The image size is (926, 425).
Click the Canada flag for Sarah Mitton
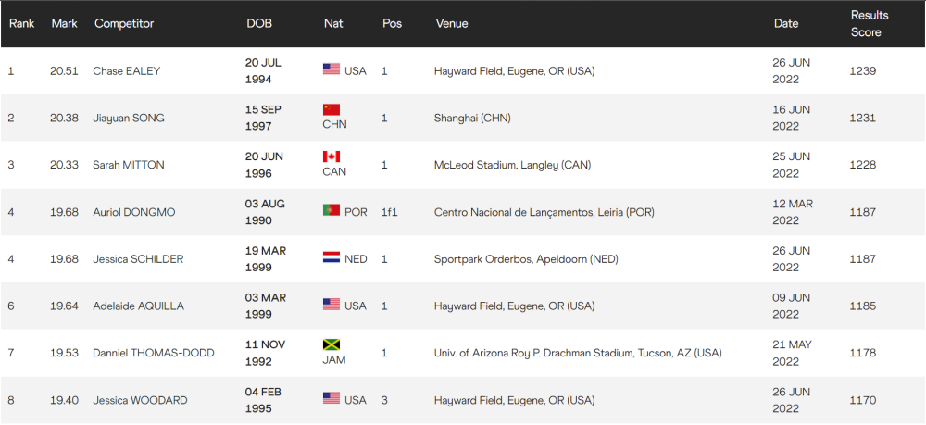tap(332, 156)
